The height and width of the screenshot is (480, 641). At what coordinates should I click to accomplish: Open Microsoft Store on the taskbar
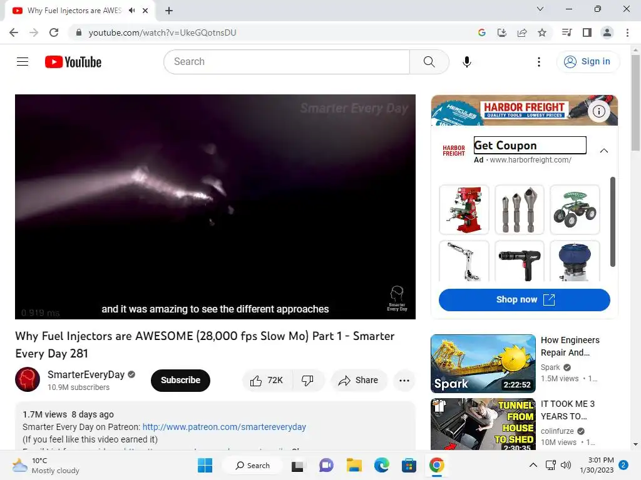coord(409,465)
